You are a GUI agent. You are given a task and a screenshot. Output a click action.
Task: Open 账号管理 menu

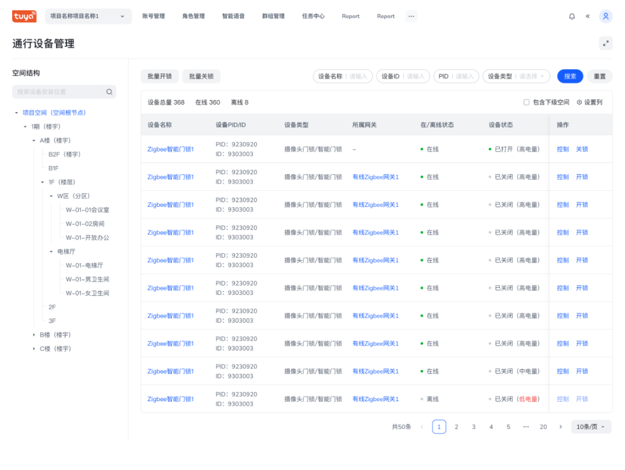(x=153, y=16)
